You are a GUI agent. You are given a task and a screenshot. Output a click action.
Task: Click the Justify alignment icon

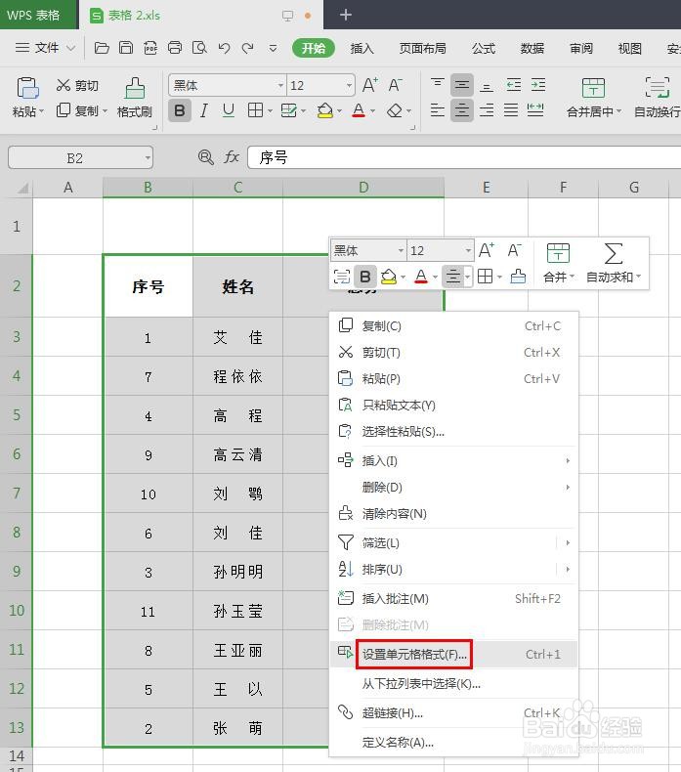(x=511, y=109)
